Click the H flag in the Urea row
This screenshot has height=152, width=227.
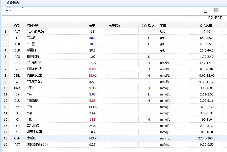(x=149, y=88)
